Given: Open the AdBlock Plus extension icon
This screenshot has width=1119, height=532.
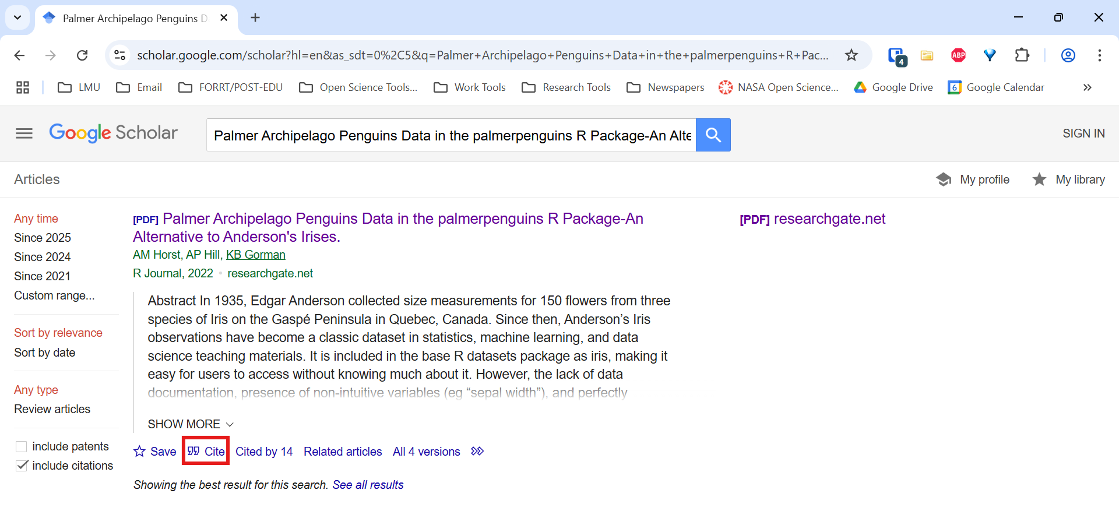Looking at the screenshot, I should click(958, 55).
